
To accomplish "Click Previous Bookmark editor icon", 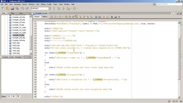I will point(84,17).
